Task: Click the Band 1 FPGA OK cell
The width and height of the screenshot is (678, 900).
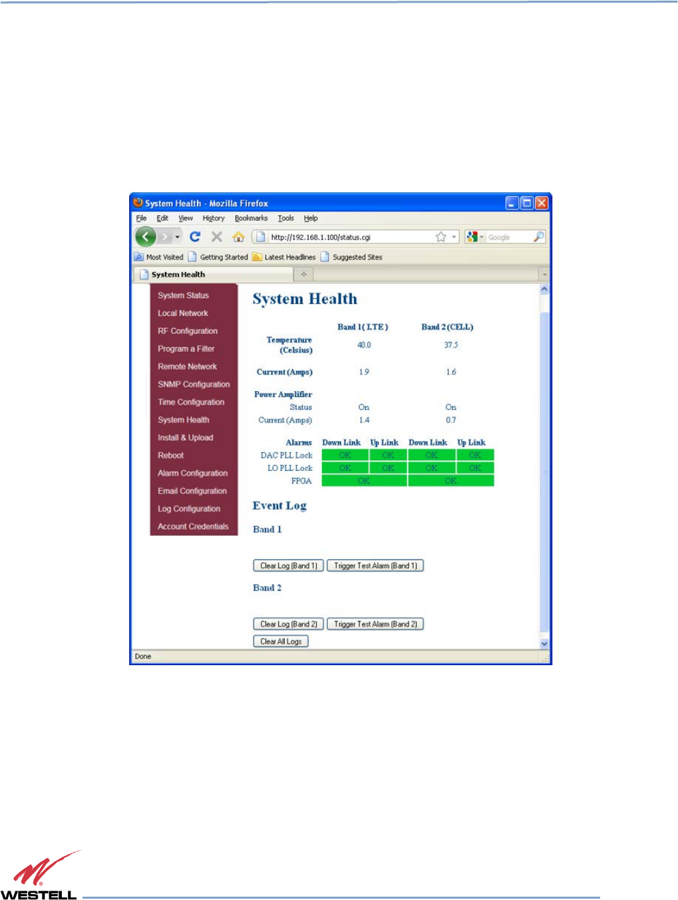Action: (x=364, y=481)
